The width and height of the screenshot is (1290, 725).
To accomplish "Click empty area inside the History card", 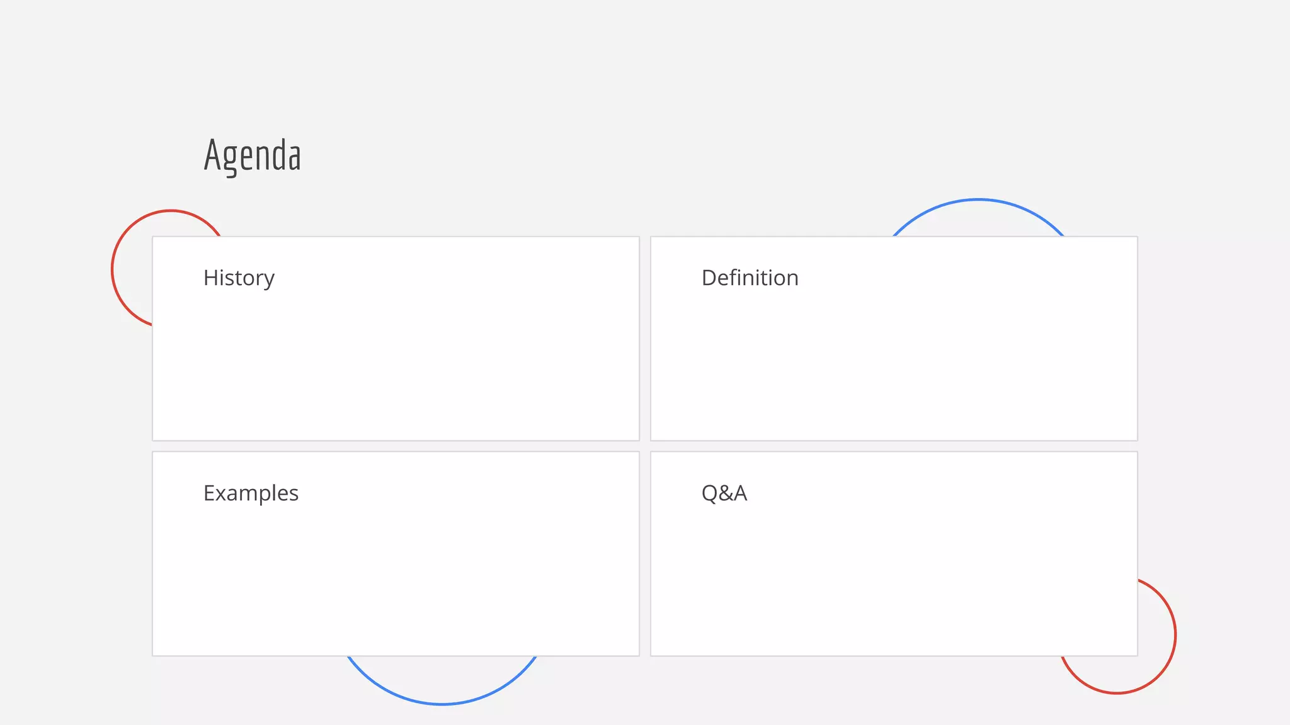I will coord(396,365).
